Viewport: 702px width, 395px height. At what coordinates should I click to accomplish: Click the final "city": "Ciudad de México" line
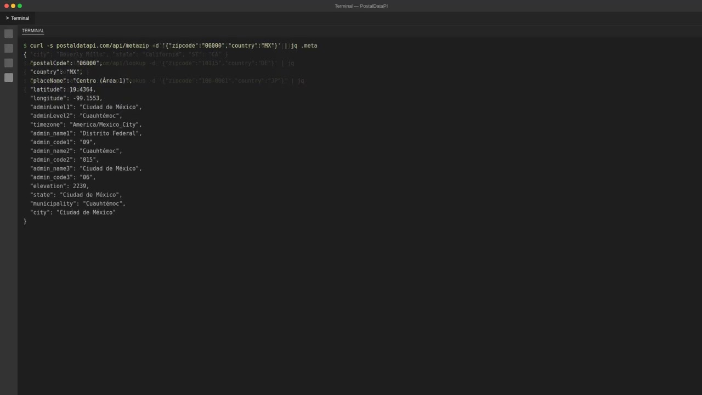tap(73, 212)
